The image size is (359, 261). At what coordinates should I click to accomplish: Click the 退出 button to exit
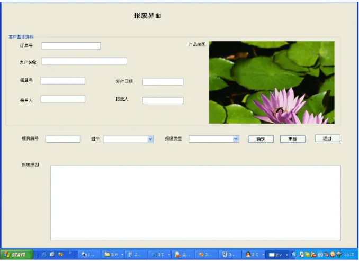327,138
